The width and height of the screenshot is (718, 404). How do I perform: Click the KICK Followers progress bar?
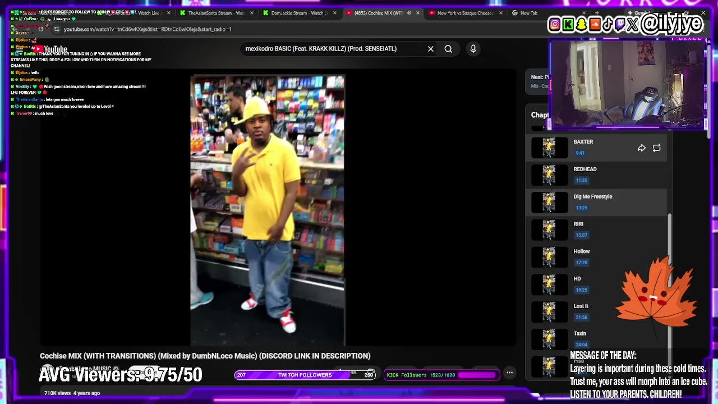442,375
